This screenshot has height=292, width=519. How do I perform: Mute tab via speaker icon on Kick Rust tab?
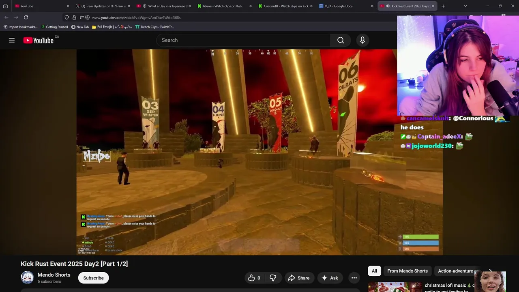point(388,6)
